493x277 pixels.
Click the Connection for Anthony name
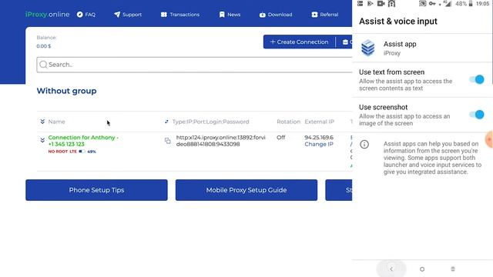coord(83,141)
